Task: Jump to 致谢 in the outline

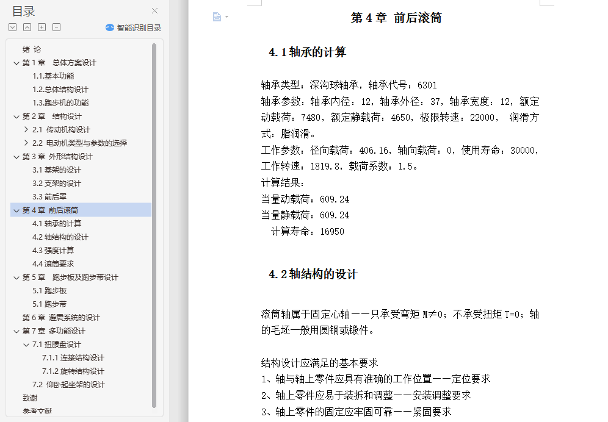Action: (x=30, y=398)
